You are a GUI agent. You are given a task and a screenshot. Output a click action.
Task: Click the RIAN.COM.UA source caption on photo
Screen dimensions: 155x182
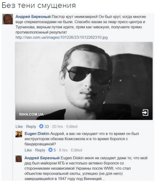pos(31,114)
